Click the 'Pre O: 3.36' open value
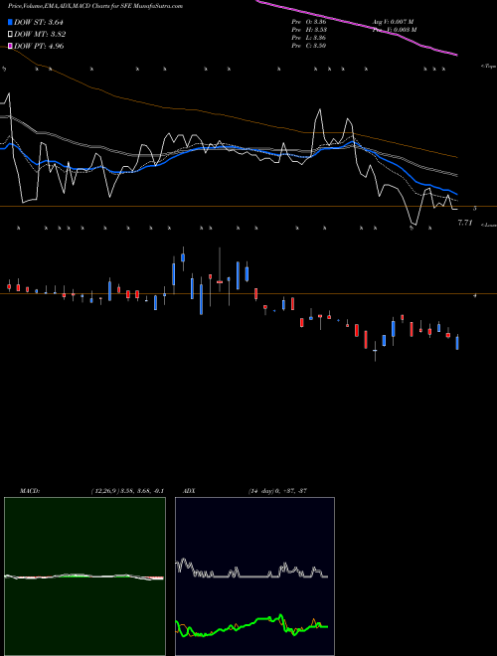This screenshot has height=656, width=497. coord(309,21)
